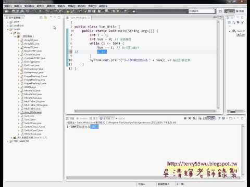Screen dimensions: 250x187
Task: Click the Quick Access search field
Action: point(202,11)
